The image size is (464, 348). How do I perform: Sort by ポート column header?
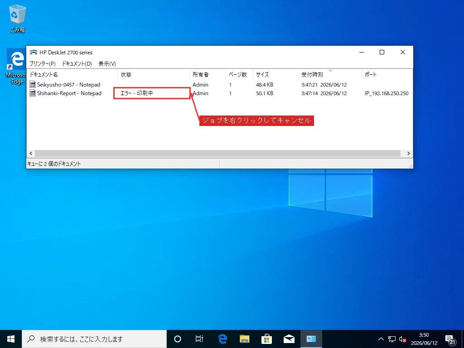click(x=387, y=75)
